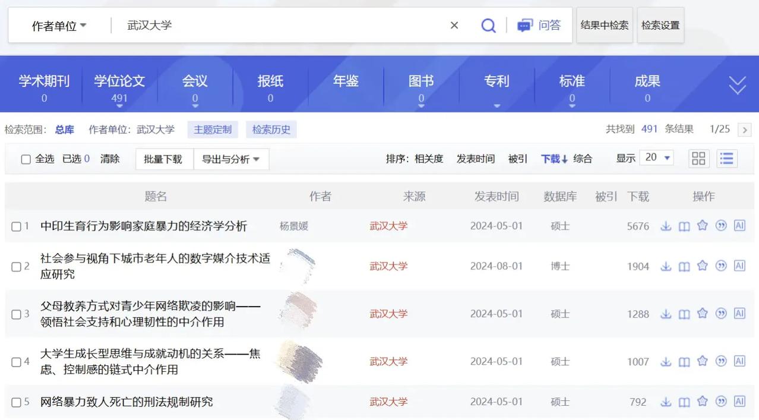Download the 中印生育行为 thesis

click(666, 226)
